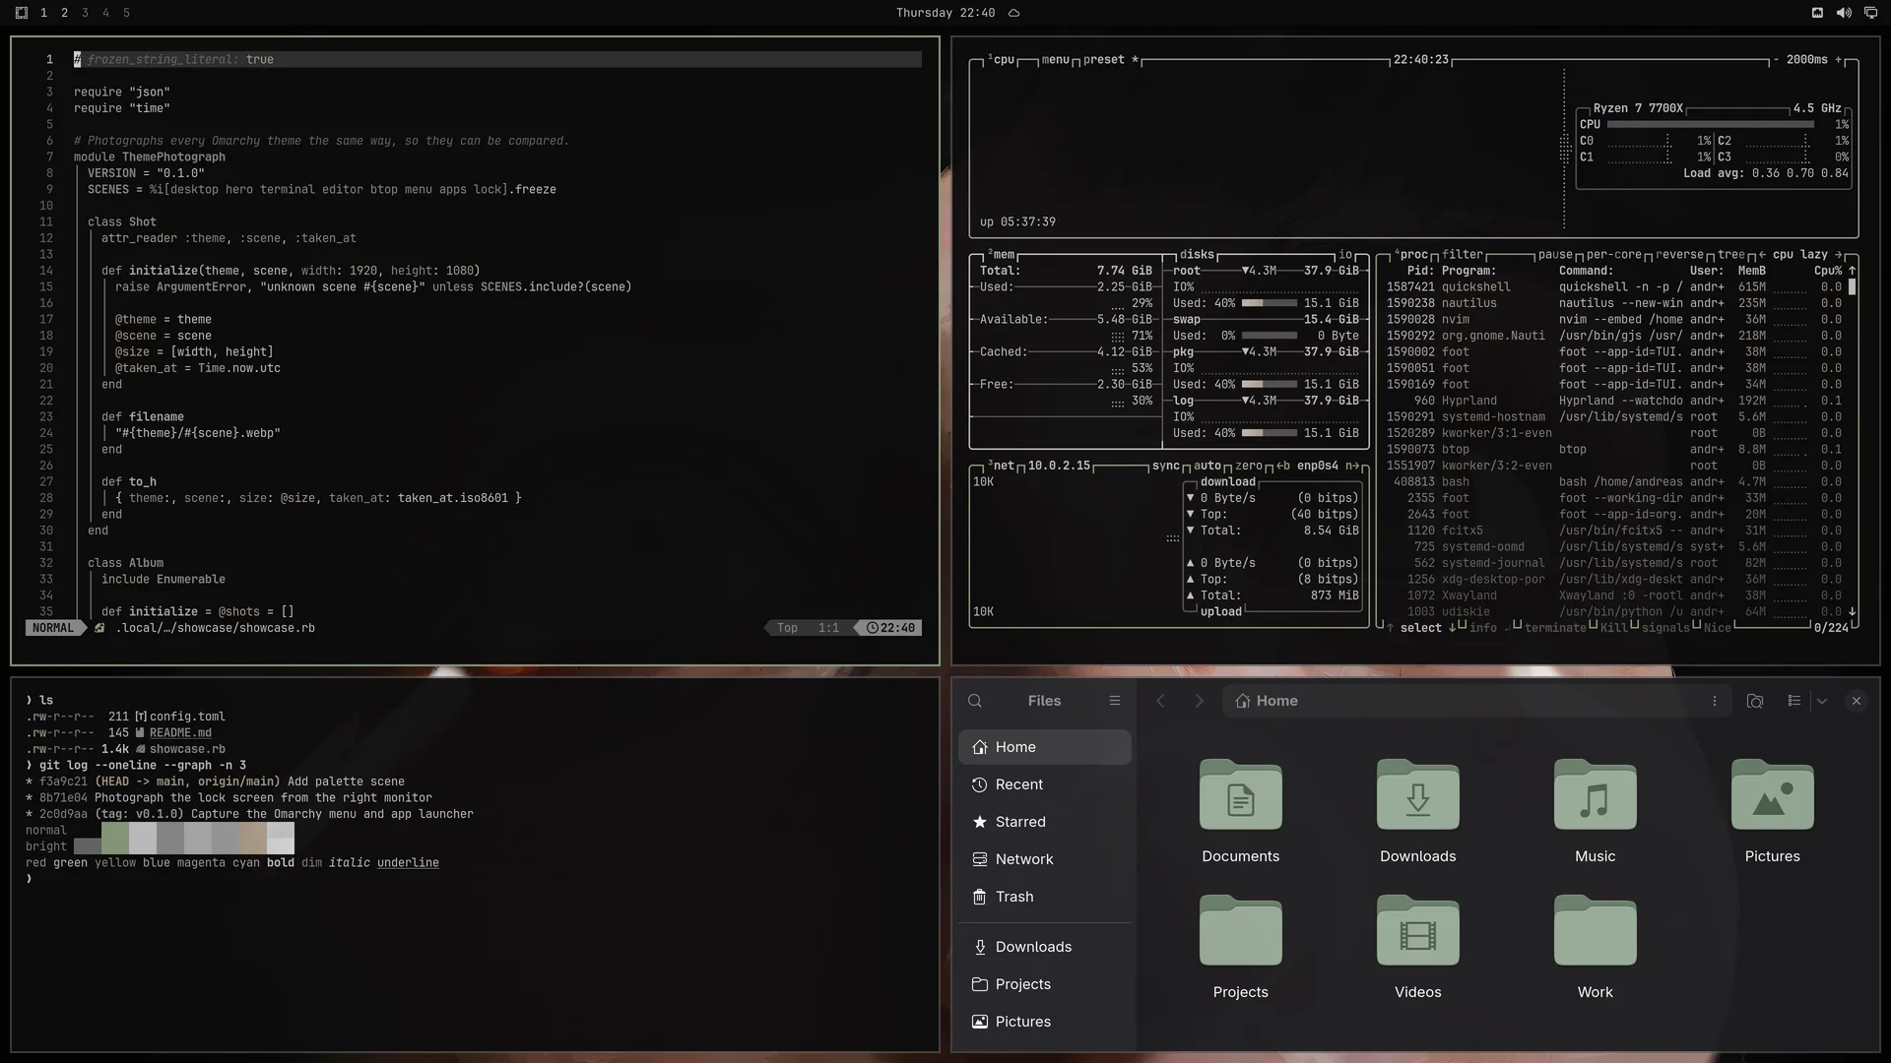The width and height of the screenshot is (1891, 1063).
Task: Go forward in Files navigation
Action: pyautogui.click(x=1199, y=701)
